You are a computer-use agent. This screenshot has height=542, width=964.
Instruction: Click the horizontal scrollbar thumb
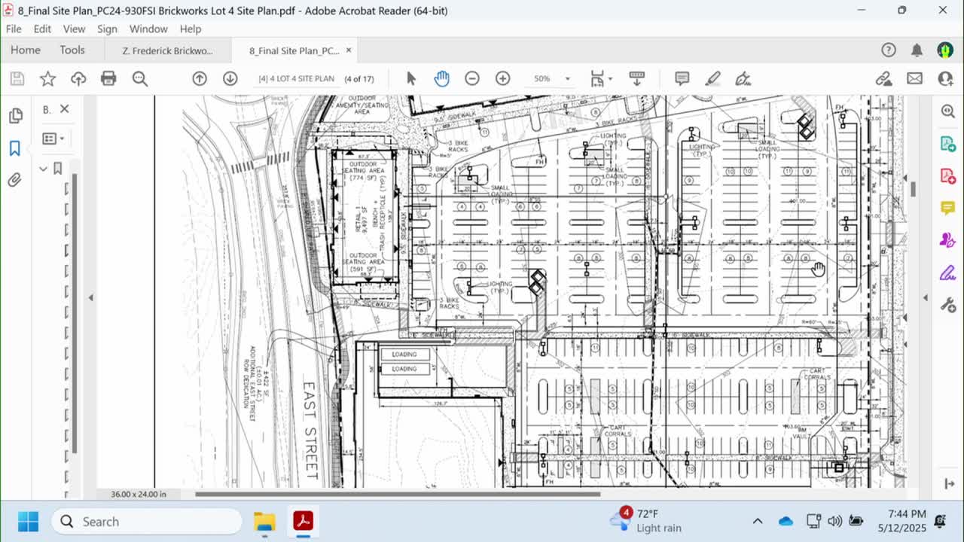point(398,494)
